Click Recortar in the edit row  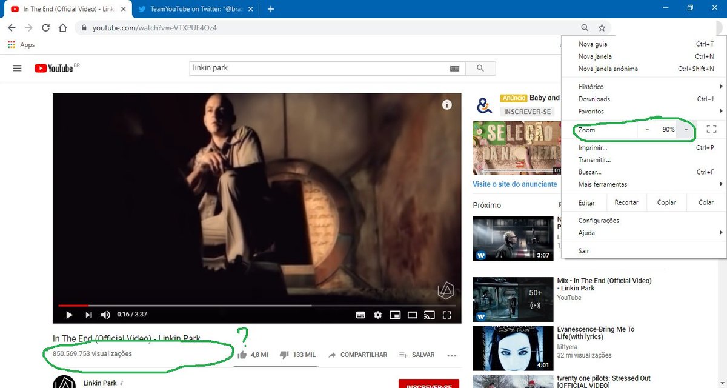click(626, 202)
